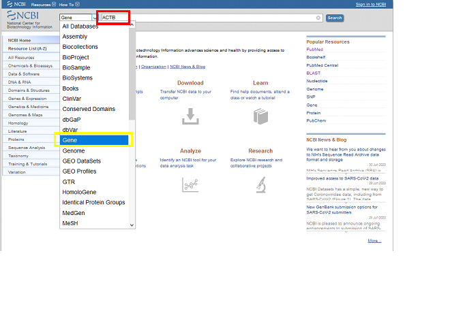Toggle the Gene database dropdown arrow

94,18
